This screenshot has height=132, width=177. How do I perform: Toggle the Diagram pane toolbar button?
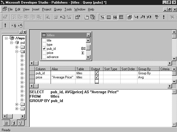click(102, 17)
